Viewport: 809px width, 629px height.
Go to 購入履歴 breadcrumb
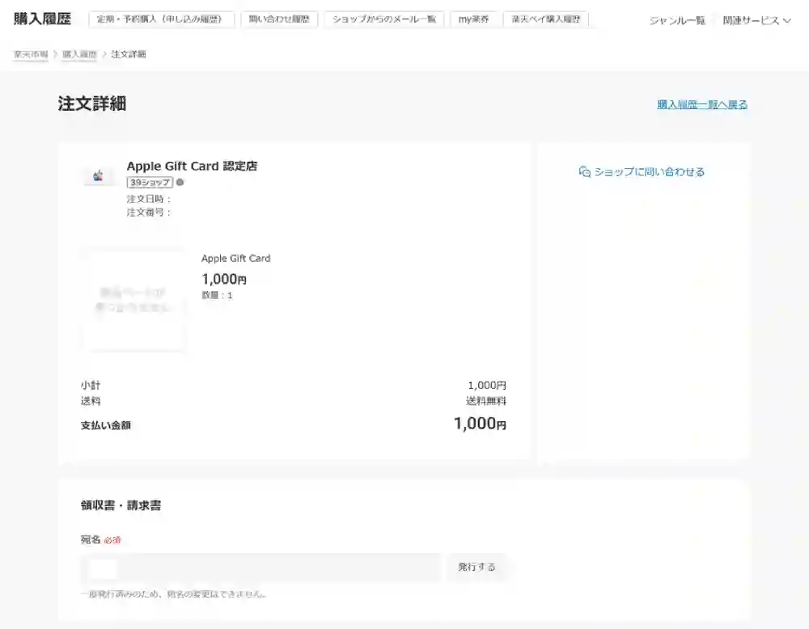79,54
